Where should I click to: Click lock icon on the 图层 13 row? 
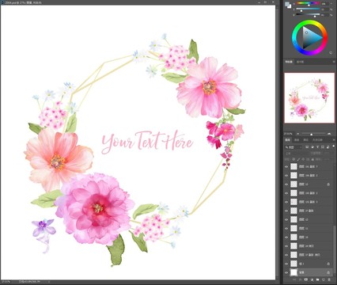tap(328, 184)
